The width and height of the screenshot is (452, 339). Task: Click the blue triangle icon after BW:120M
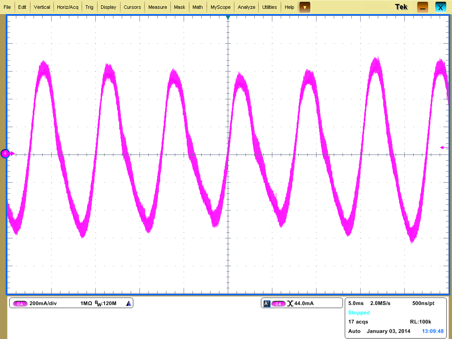[128, 303]
